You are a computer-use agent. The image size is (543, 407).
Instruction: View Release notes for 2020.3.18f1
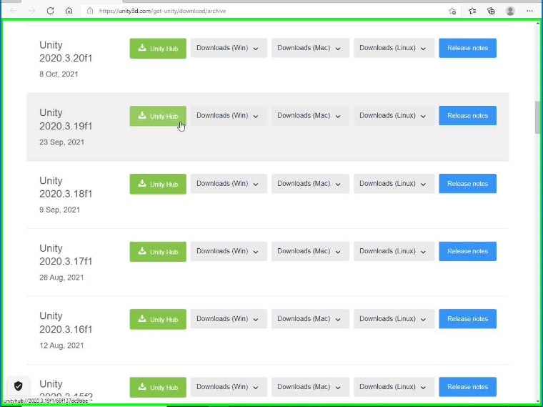coord(467,183)
